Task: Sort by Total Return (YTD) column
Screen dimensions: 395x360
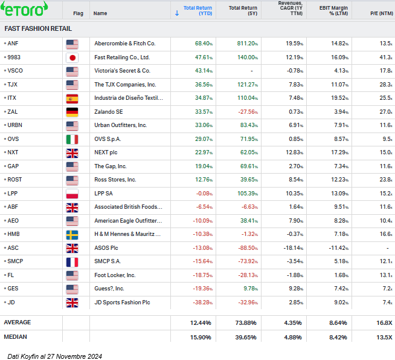Action: tap(197, 10)
